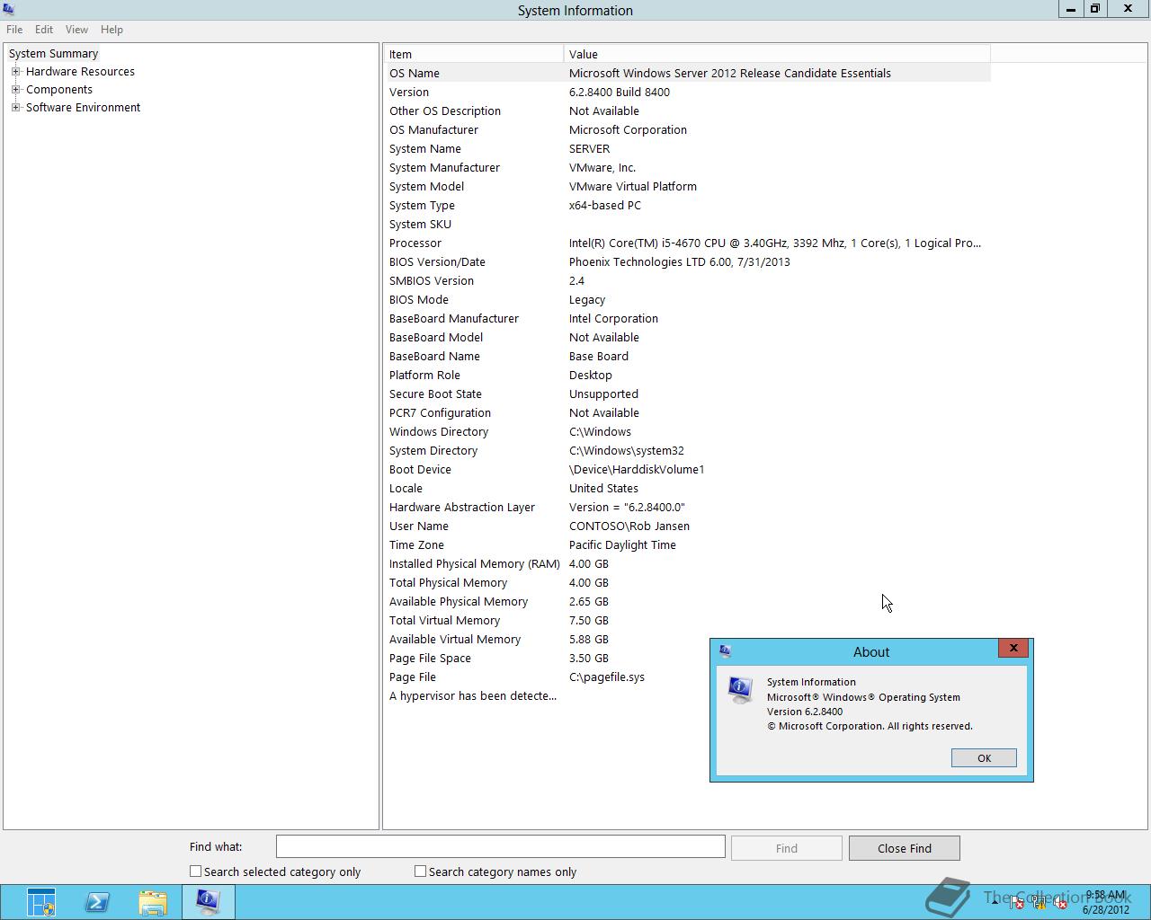Screen dimensions: 1151x920
Task: Click the computer info icon in About dialog
Action: pyautogui.click(x=740, y=690)
